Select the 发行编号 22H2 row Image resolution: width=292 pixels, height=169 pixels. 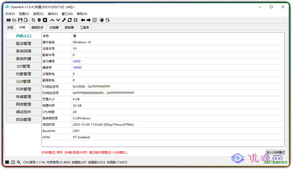coord(163,61)
